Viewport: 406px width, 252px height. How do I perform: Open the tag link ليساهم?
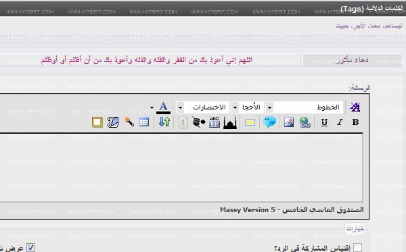coord(392,26)
